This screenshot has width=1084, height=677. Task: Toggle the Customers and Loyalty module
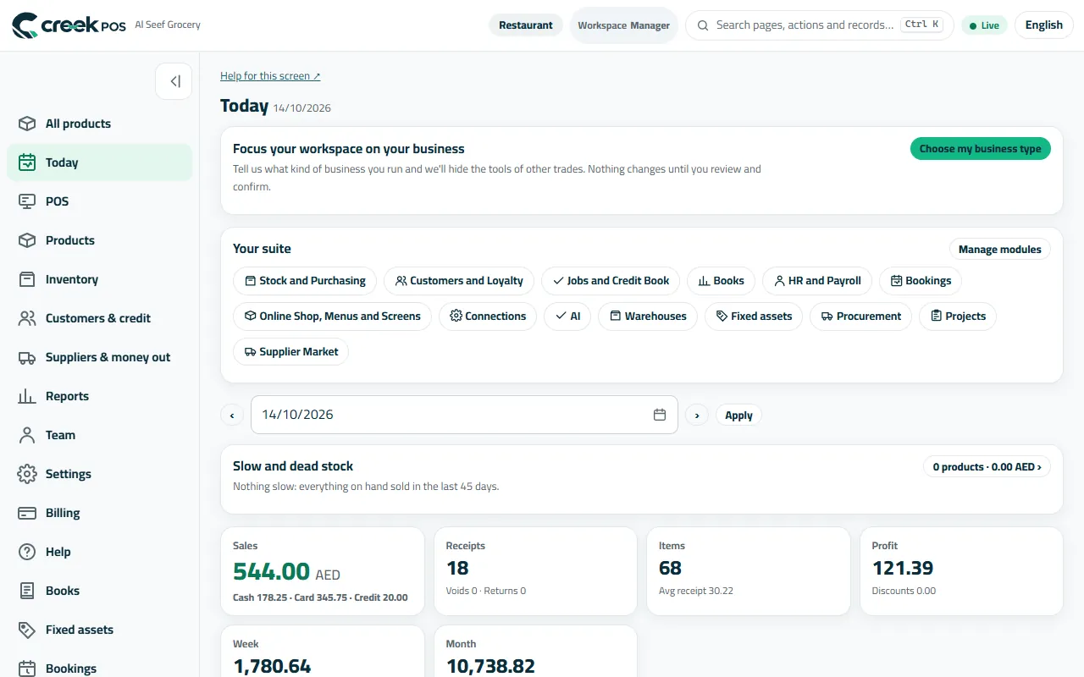coord(459,281)
